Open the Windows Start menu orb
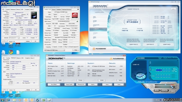This screenshot has width=182, height=102. click(x=3, y=100)
